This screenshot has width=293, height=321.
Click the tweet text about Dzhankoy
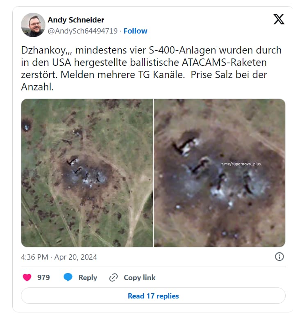click(x=151, y=69)
